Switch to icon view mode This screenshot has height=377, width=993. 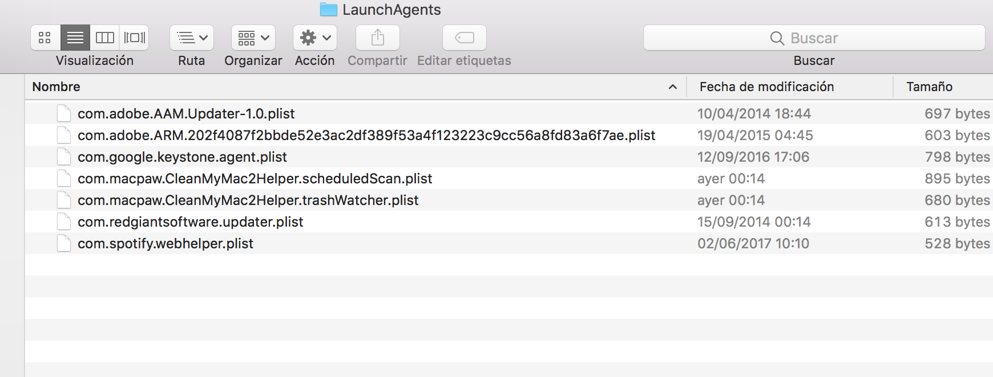click(45, 38)
